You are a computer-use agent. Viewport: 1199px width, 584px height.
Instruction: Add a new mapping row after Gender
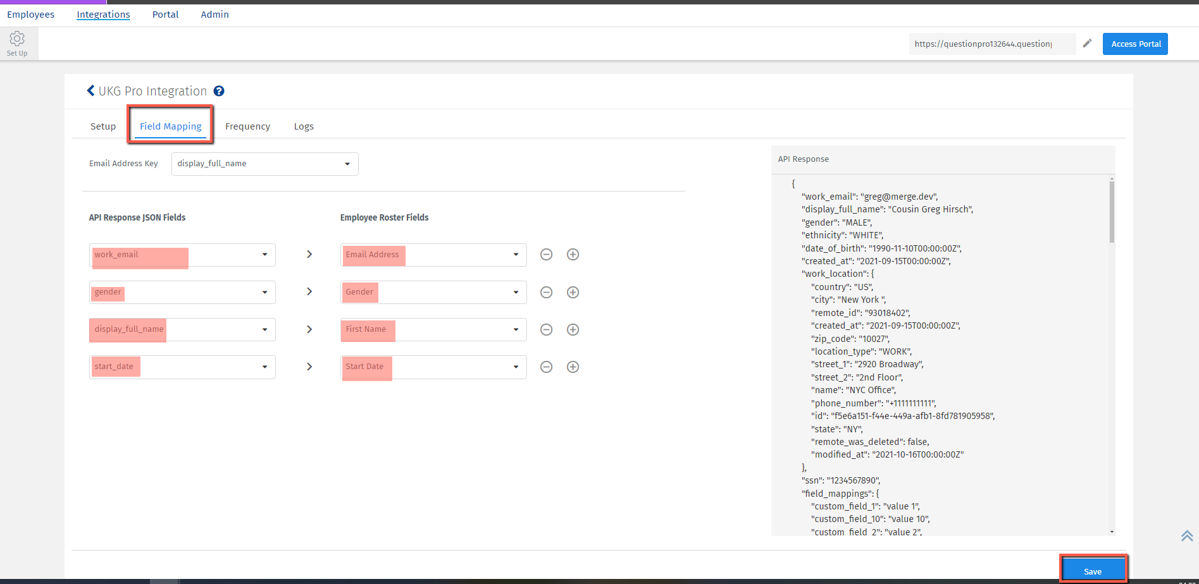(573, 292)
